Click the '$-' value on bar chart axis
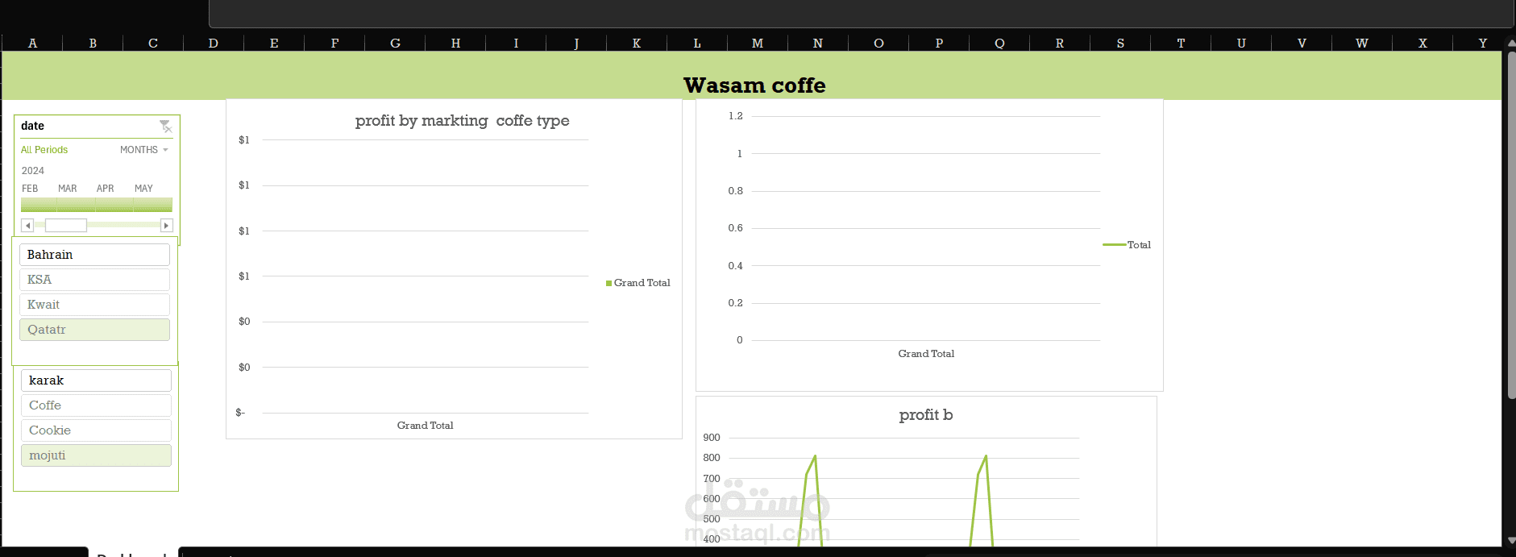Screen dimensions: 1516x557 click(x=240, y=413)
